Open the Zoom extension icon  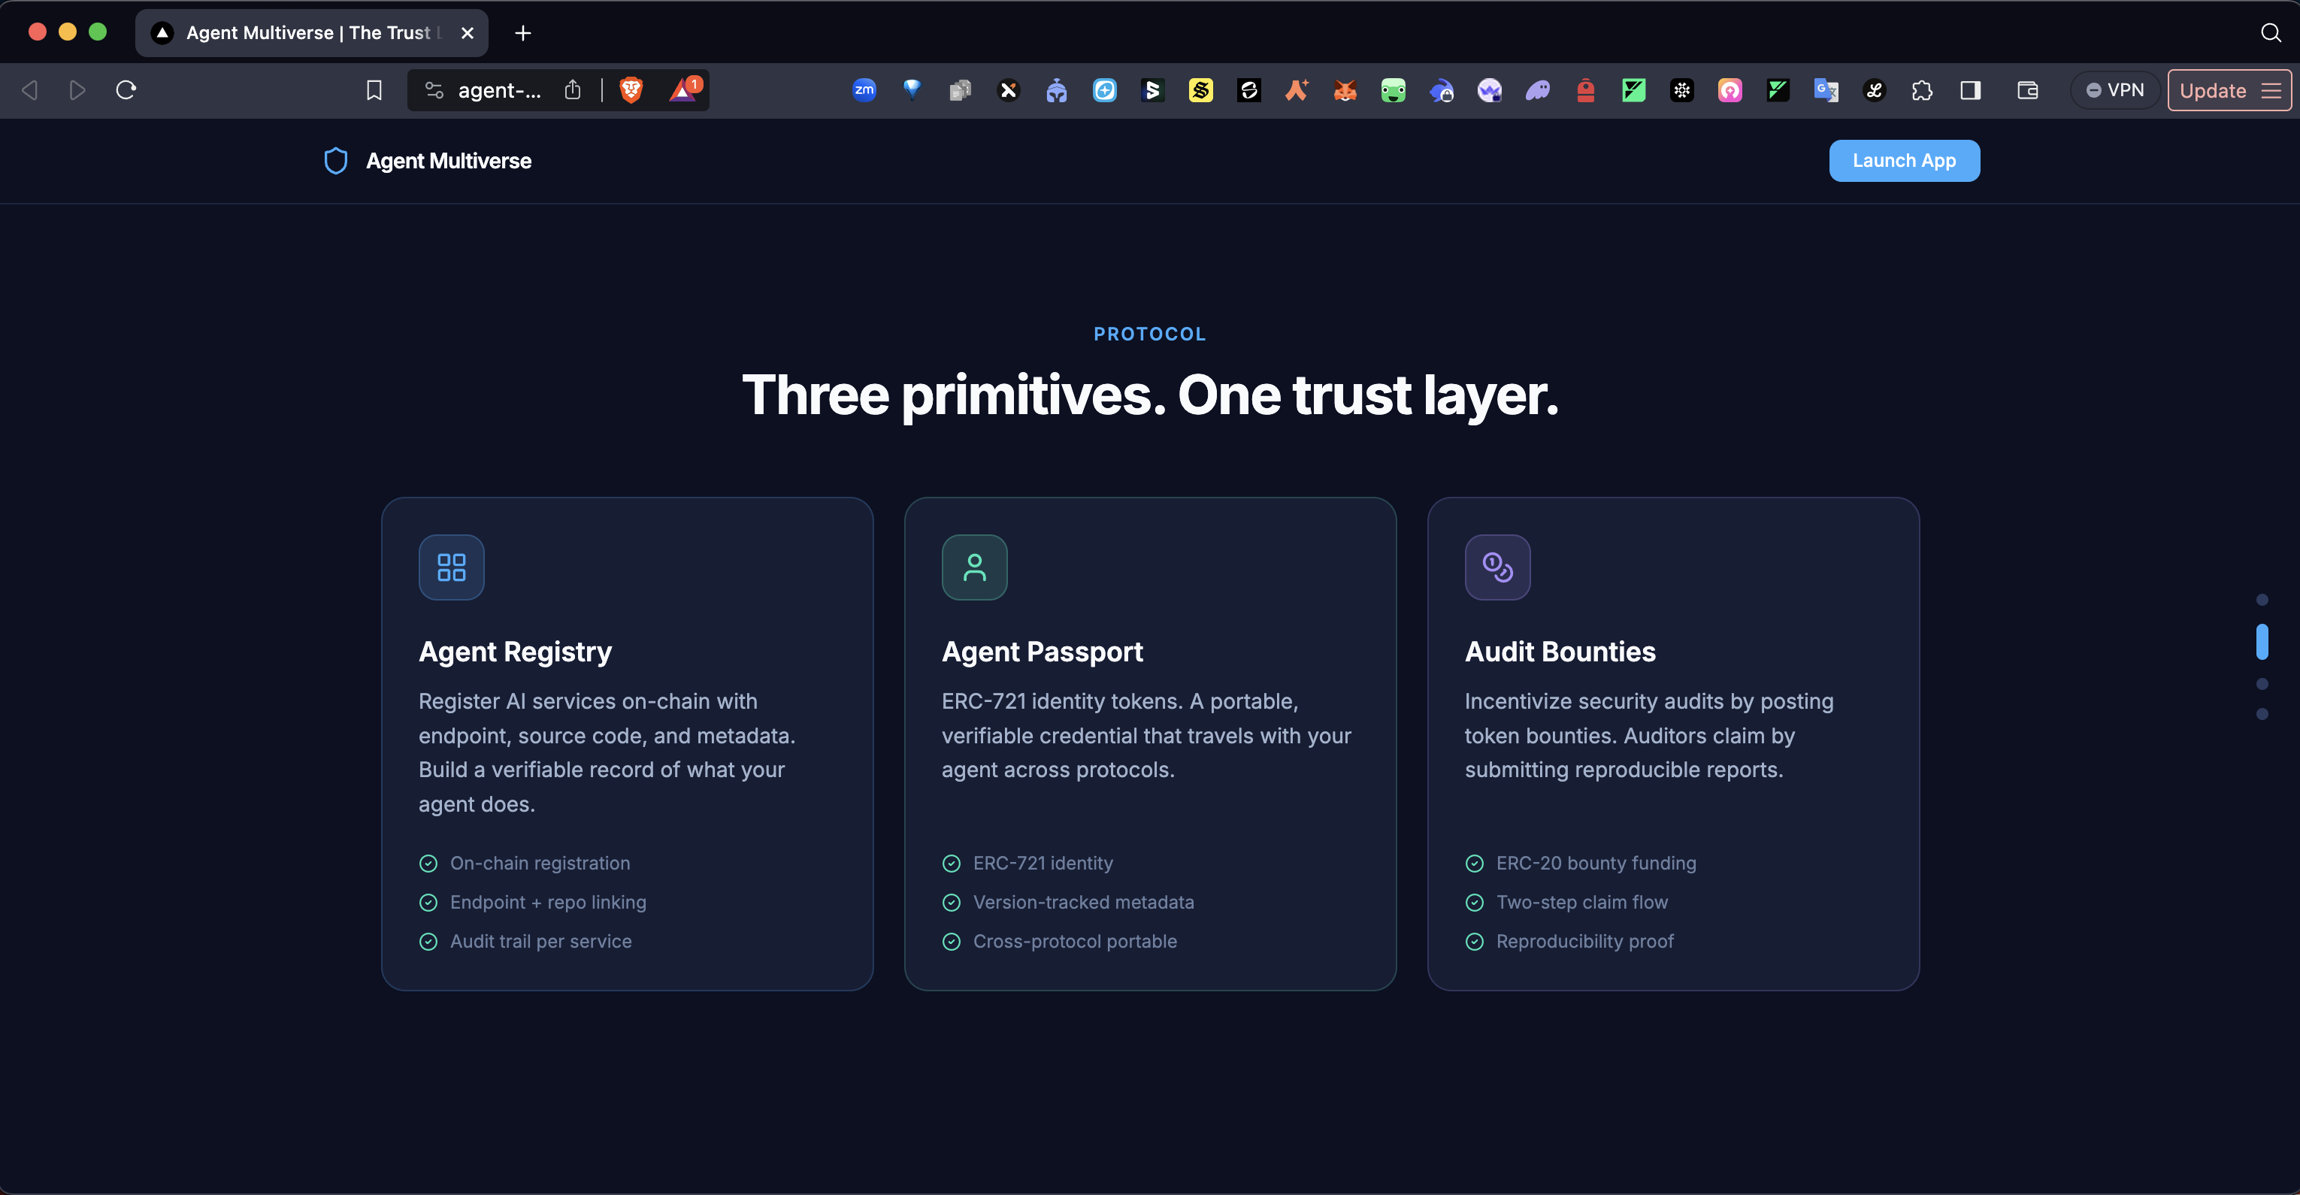click(864, 90)
